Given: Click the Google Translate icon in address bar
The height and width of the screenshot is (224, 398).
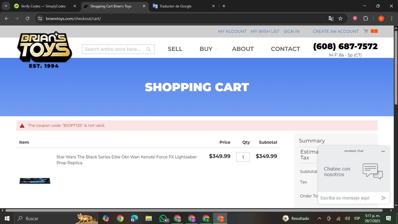Looking at the screenshot, I should click(x=331, y=18).
